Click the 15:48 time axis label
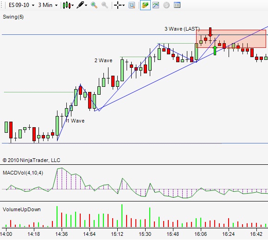 (173, 234)
